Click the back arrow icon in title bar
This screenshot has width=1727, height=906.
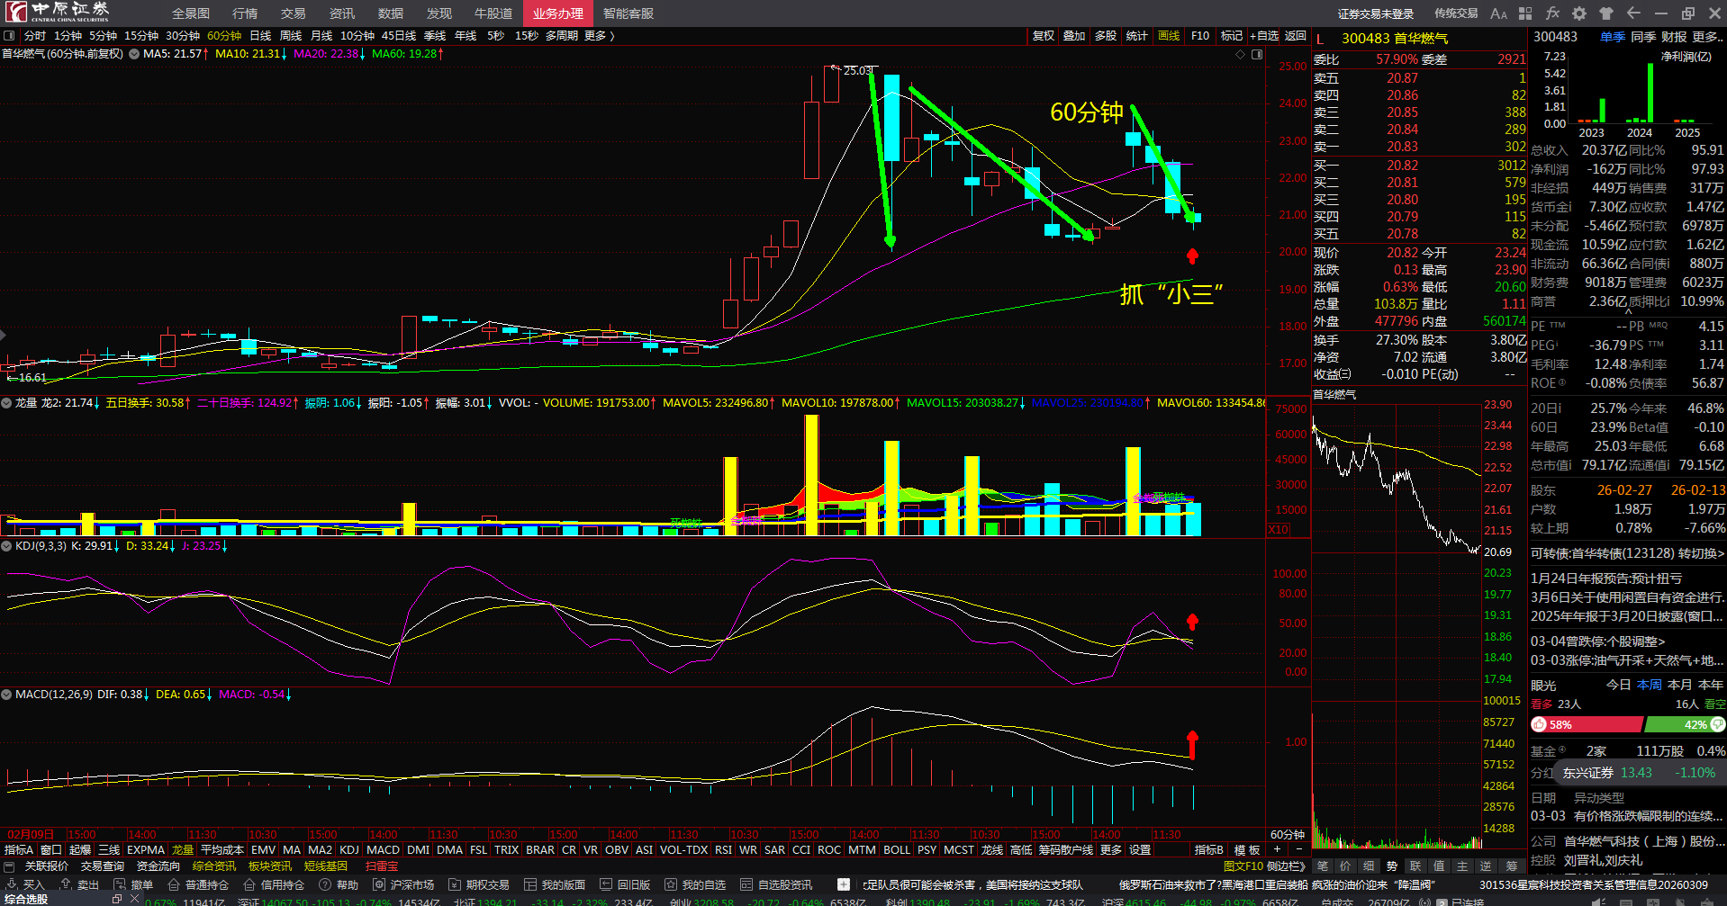pyautogui.click(x=1633, y=13)
